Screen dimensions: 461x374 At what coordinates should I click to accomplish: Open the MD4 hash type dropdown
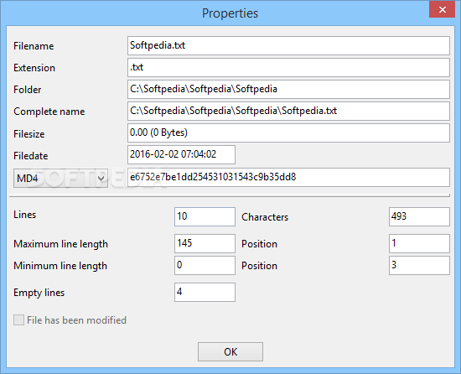tap(60, 178)
